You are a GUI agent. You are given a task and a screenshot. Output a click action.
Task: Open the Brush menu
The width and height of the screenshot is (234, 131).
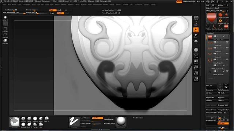(x=14, y=5)
